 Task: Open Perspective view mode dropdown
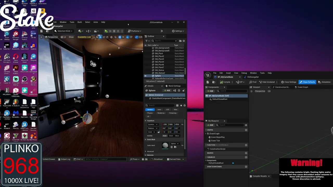tap(51, 37)
